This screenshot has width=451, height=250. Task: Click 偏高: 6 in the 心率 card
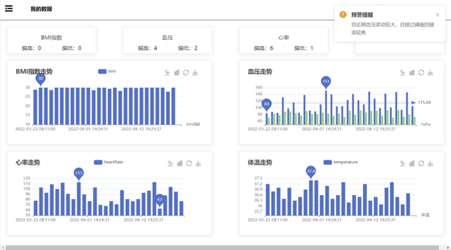tap(263, 48)
